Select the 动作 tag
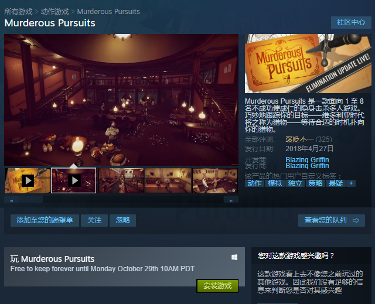The height and width of the screenshot is (304, 375). click(254, 183)
